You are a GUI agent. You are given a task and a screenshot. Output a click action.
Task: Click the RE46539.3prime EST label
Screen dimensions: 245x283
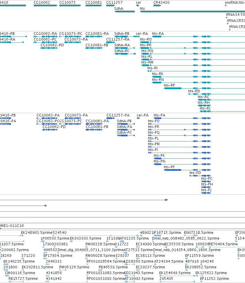[113, 267]
